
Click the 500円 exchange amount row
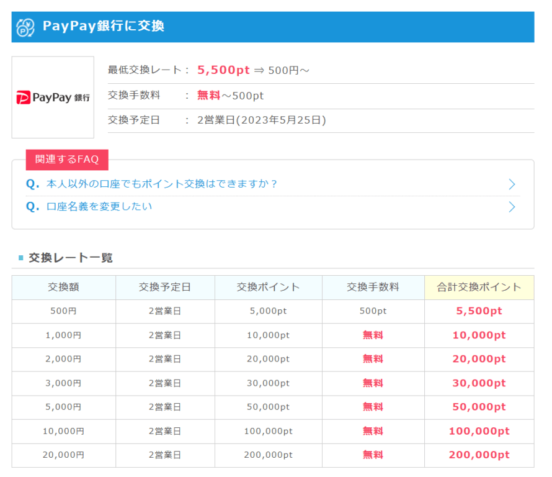[x=63, y=311]
